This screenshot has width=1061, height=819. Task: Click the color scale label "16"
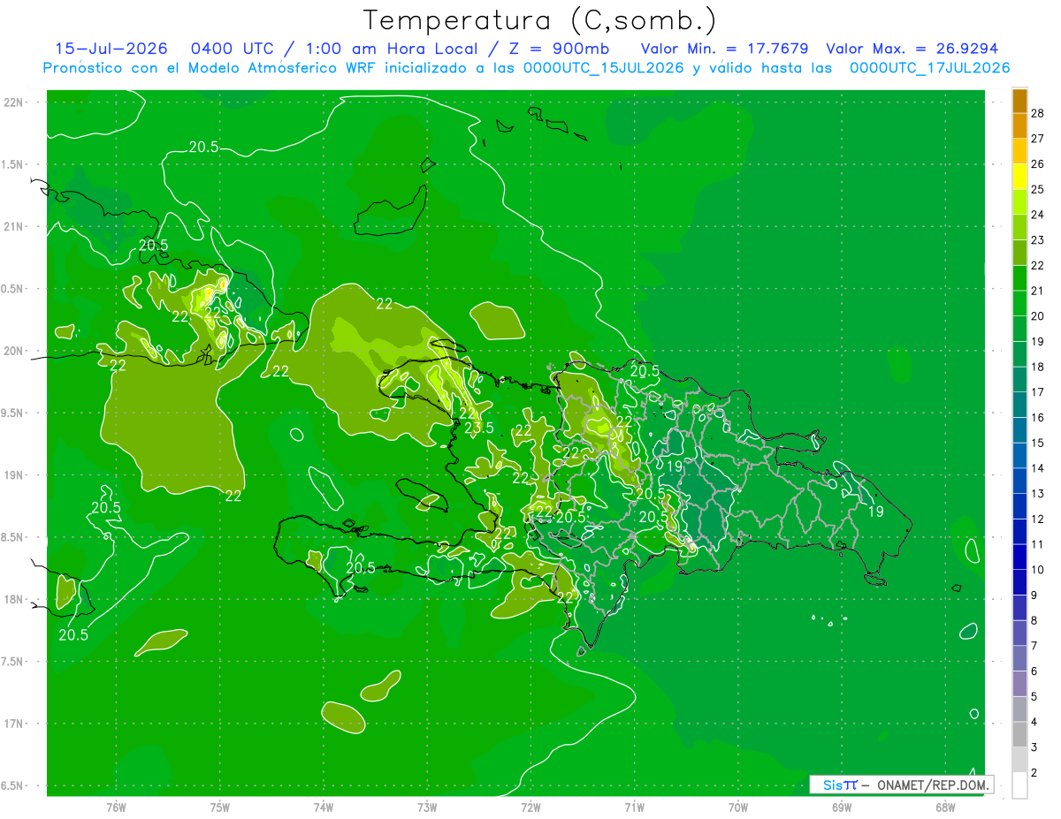(x=1038, y=417)
